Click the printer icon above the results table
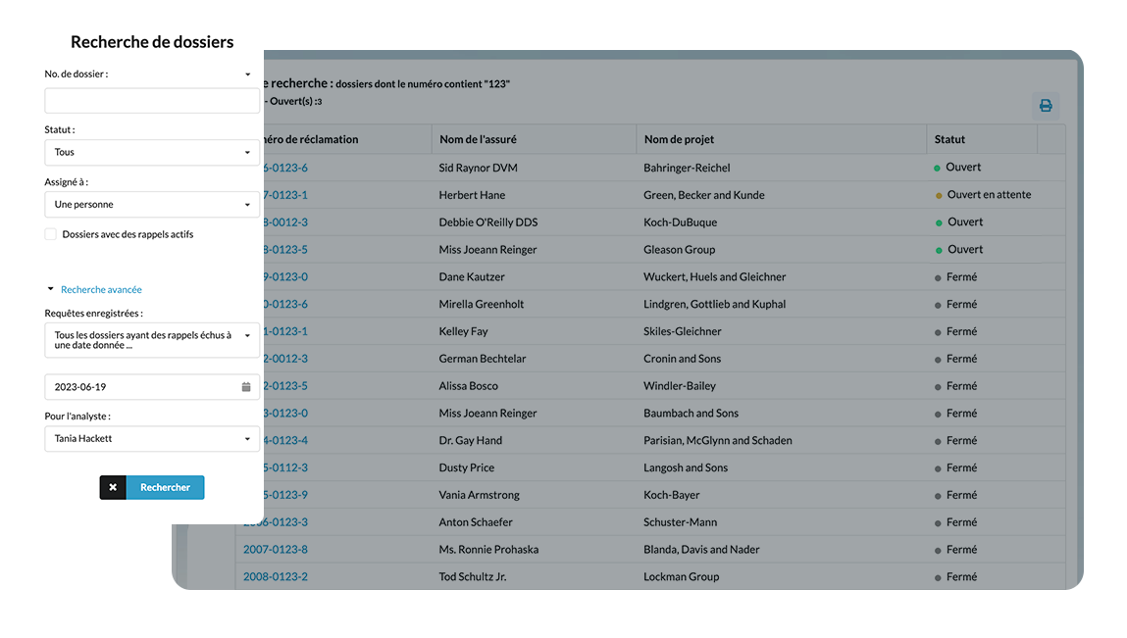This screenshot has height=638, width=1127. [x=1046, y=106]
